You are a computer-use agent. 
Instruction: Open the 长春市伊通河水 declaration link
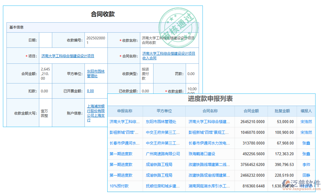point(124,143)
